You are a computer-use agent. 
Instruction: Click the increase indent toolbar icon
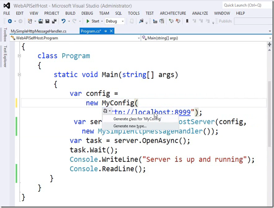click(x=162, y=21)
